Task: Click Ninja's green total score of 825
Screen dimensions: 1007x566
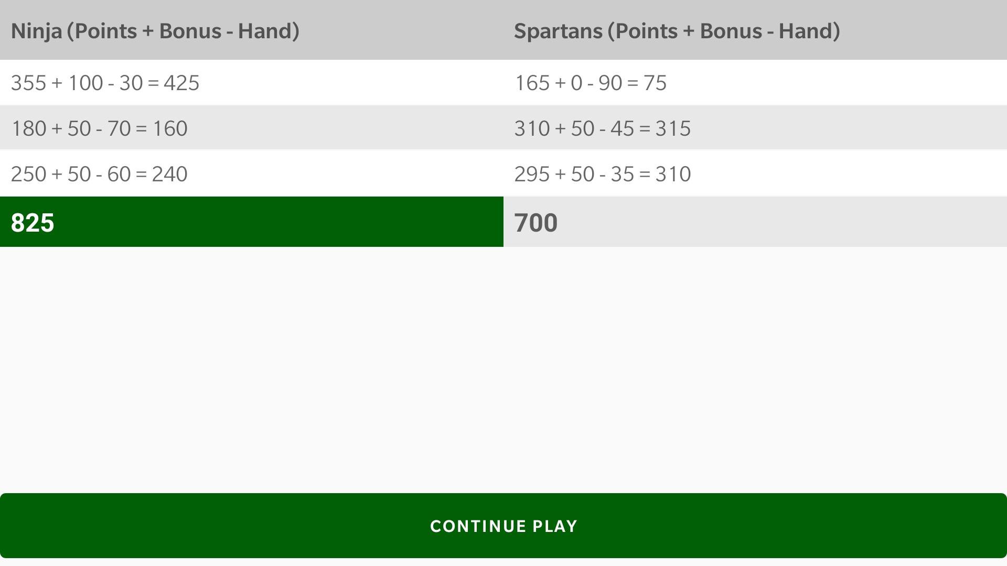Action: click(33, 223)
